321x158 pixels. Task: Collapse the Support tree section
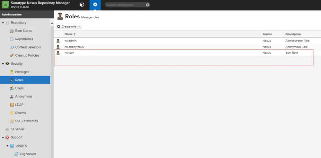coord(3,137)
